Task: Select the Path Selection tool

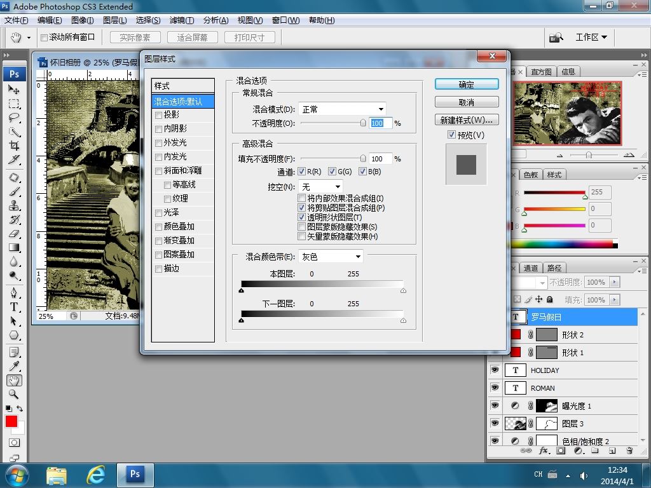Action: (14, 321)
